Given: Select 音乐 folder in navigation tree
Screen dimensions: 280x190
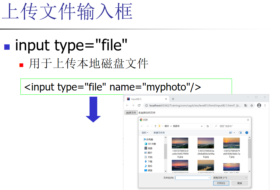Looking at the screenshot, I should [148, 166].
